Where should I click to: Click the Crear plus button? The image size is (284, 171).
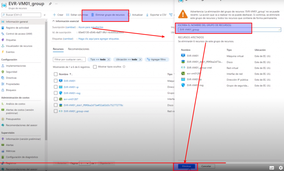[x=58, y=15]
